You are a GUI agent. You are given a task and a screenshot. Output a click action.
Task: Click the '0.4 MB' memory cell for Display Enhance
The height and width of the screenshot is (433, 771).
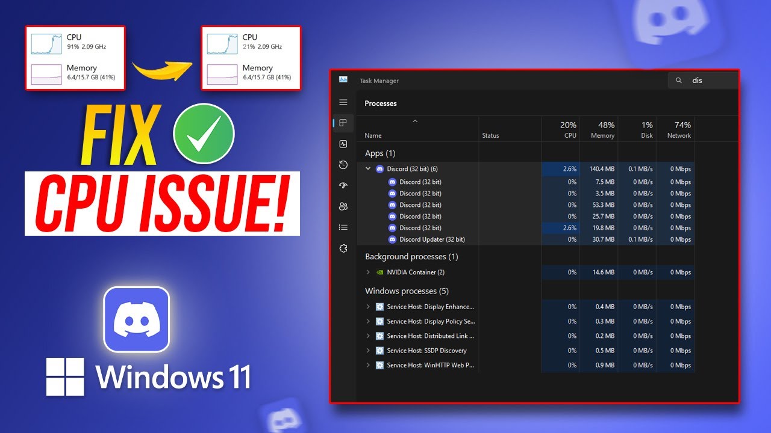(x=599, y=307)
